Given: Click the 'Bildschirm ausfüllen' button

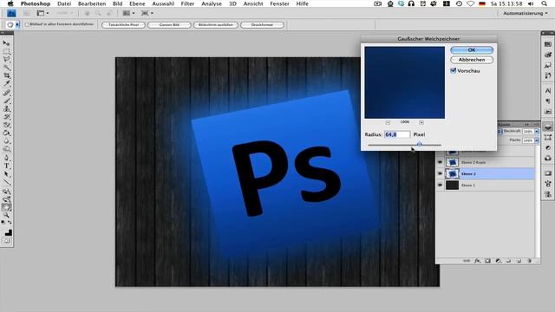Looking at the screenshot, I should (216, 25).
